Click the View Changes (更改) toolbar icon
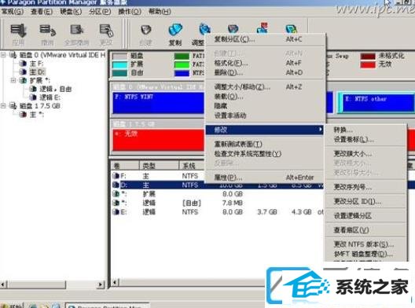This screenshot has width=415, height=308. coord(106,31)
